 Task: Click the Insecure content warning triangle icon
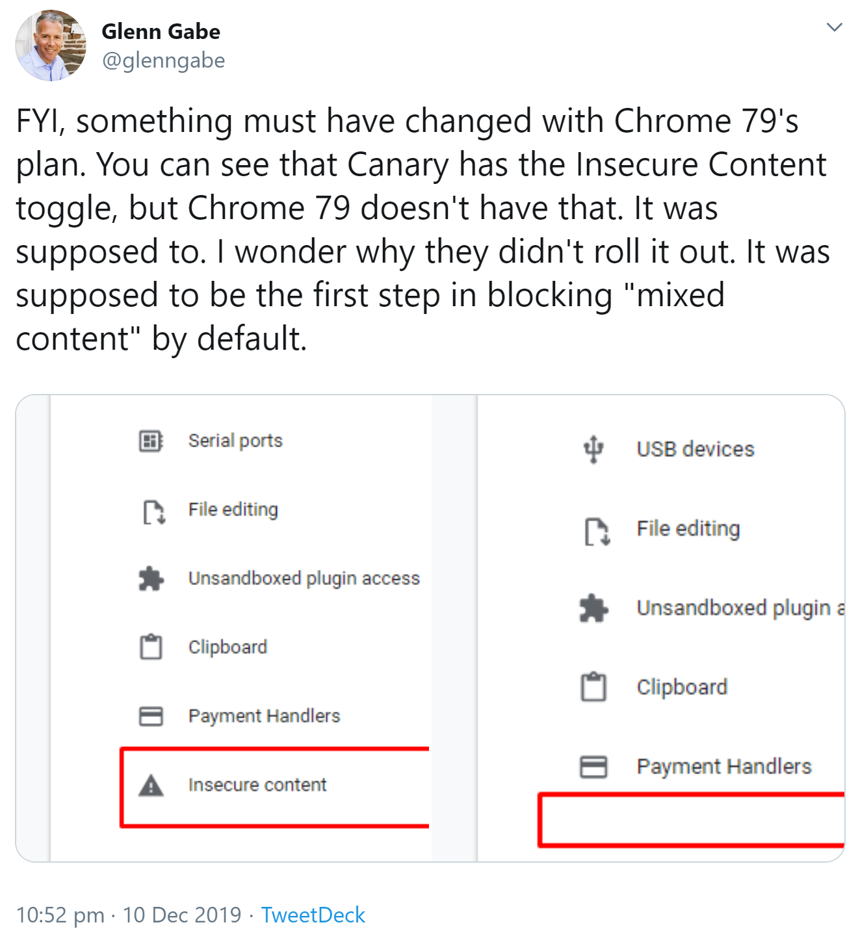pyautogui.click(x=151, y=785)
